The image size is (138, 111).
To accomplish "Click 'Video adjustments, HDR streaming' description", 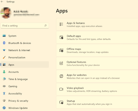I will coord(92,91).
